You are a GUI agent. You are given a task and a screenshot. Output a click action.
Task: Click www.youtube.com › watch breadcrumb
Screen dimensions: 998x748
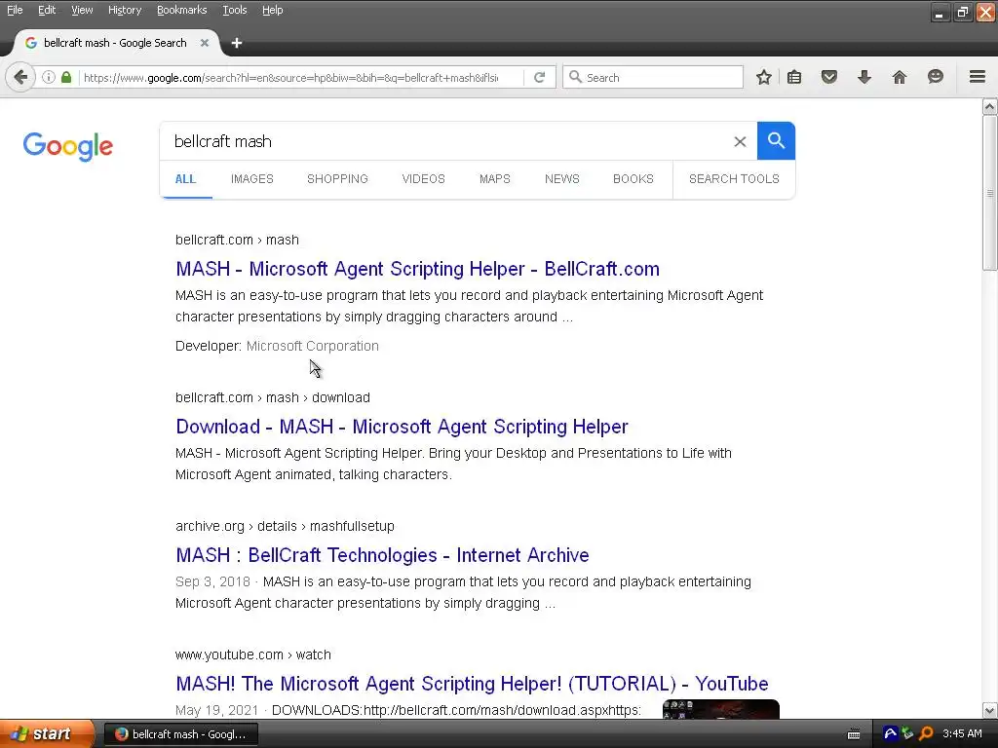[252, 654]
